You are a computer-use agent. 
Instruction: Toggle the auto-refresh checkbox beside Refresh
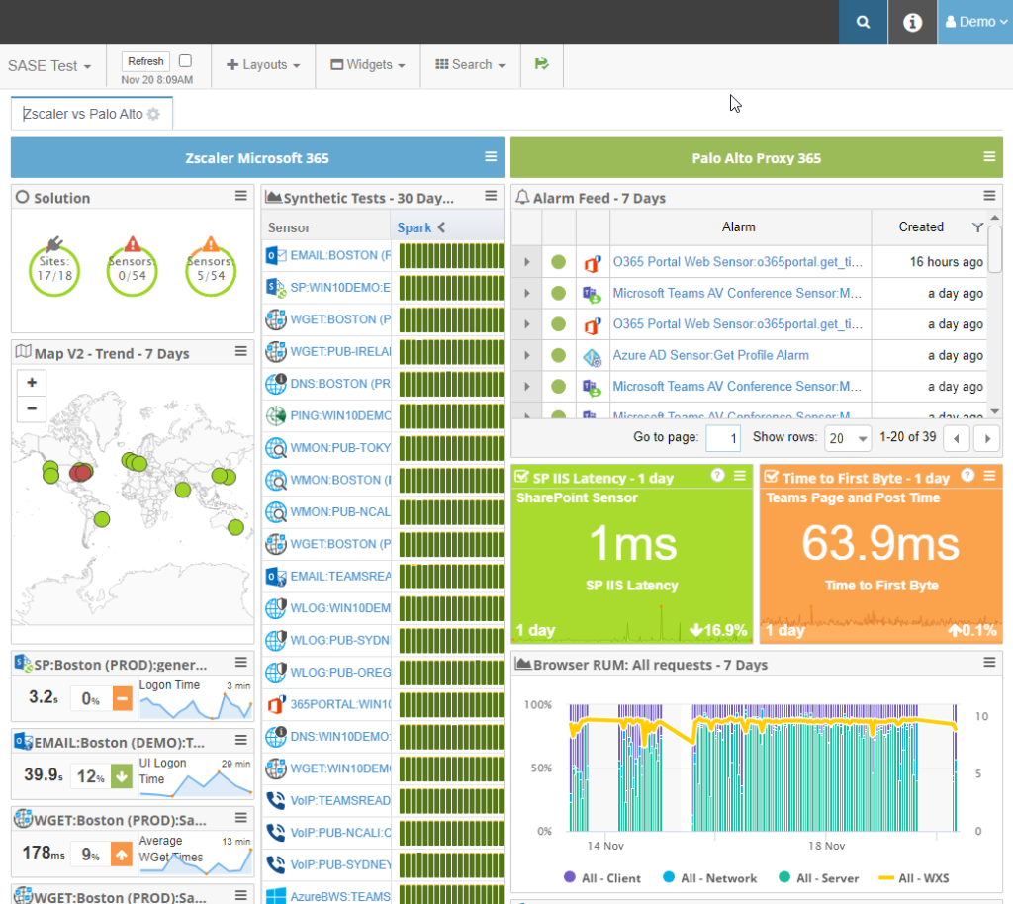(x=185, y=61)
